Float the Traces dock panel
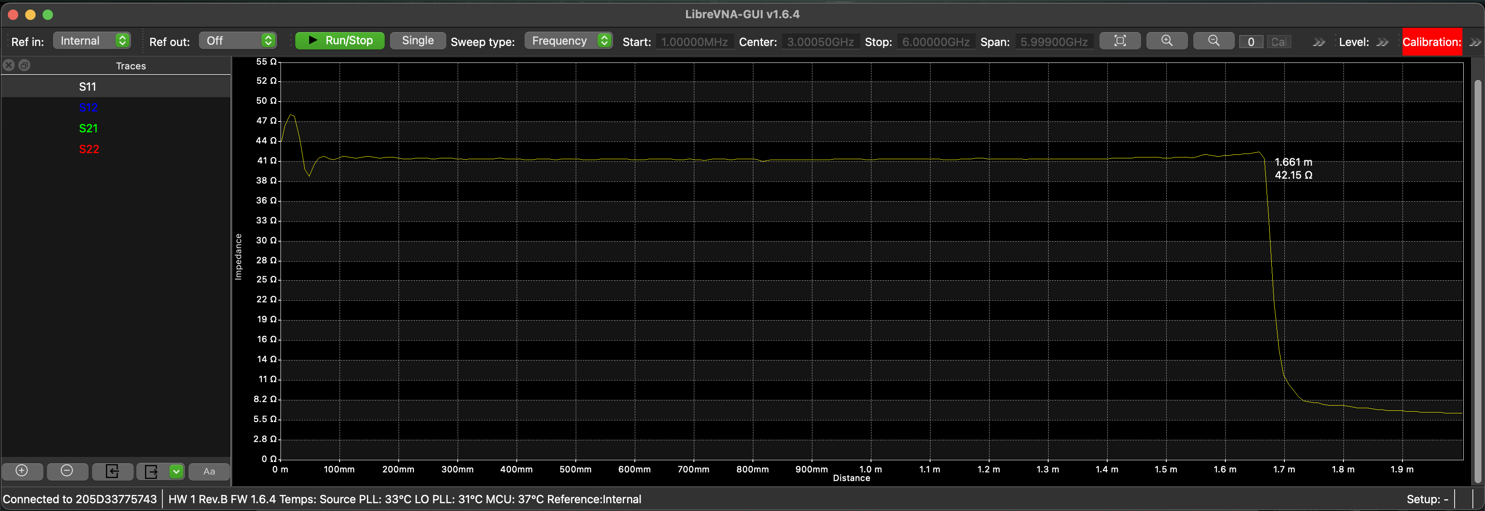The width and height of the screenshot is (1485, 511). click(24, 65)
